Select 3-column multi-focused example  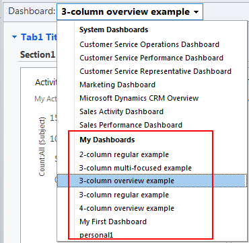(x=135, y=168)
